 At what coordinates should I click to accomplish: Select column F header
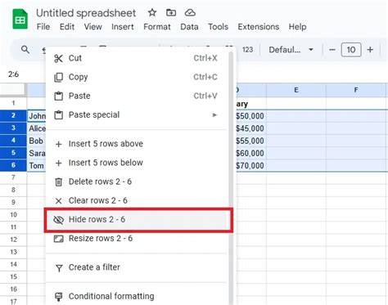point(356,90)
